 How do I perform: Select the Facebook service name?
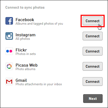25,20
